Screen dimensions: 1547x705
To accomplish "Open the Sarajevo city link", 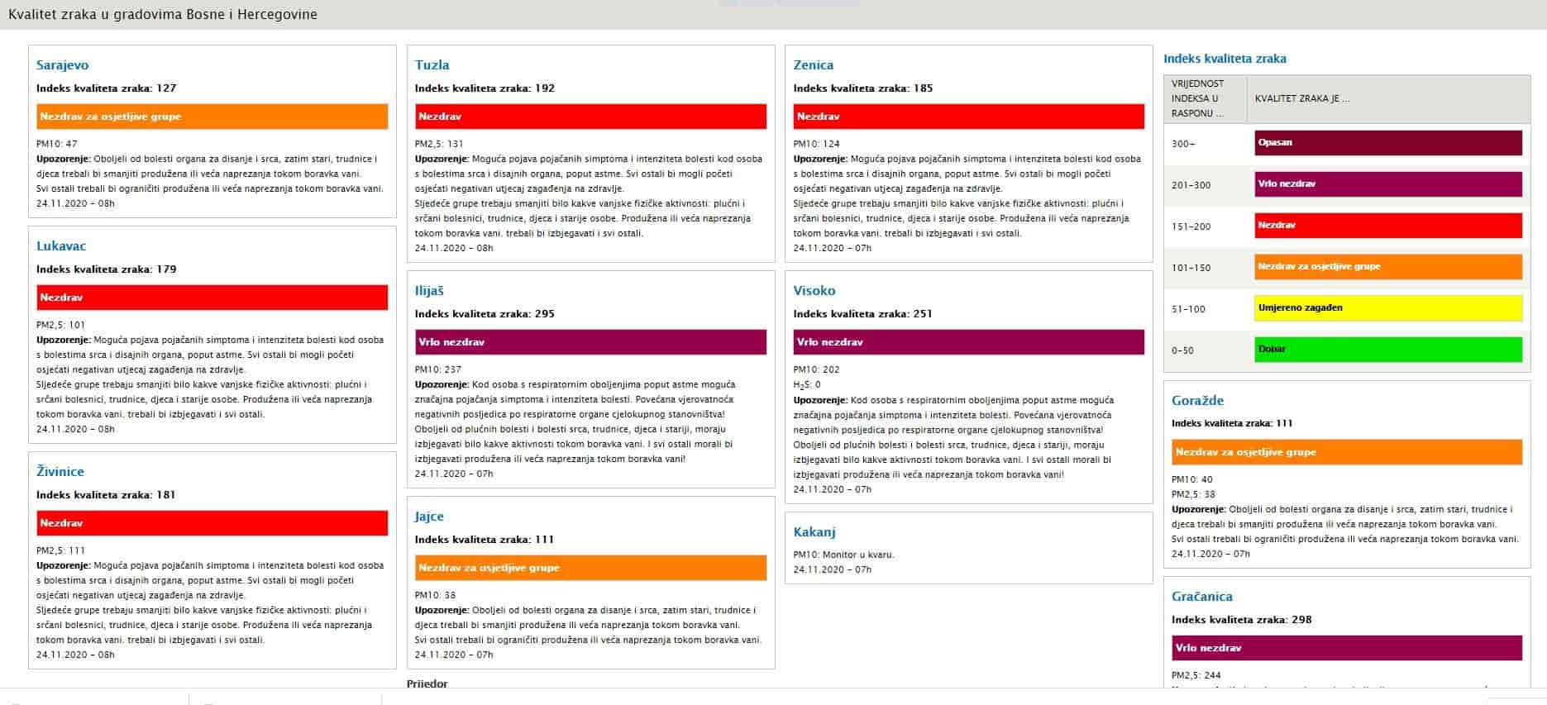I will (x=62, y=65).
